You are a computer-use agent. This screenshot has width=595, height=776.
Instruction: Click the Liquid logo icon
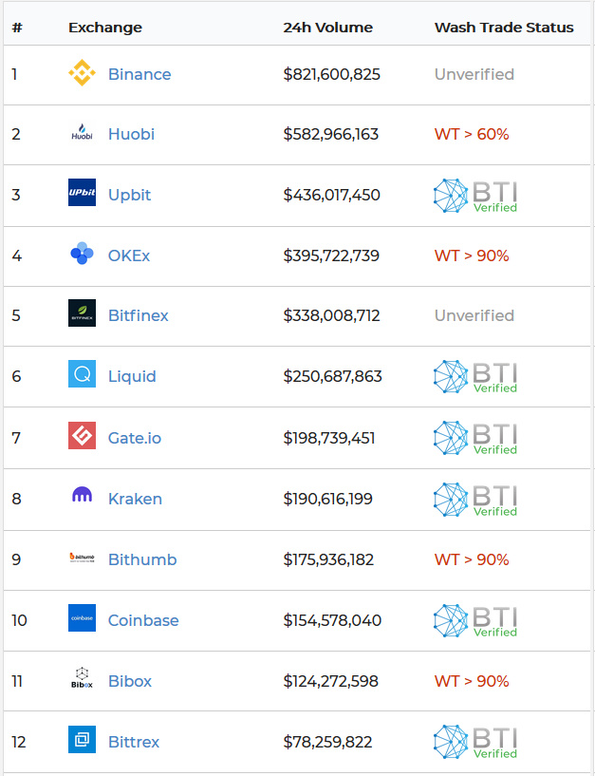82,375
